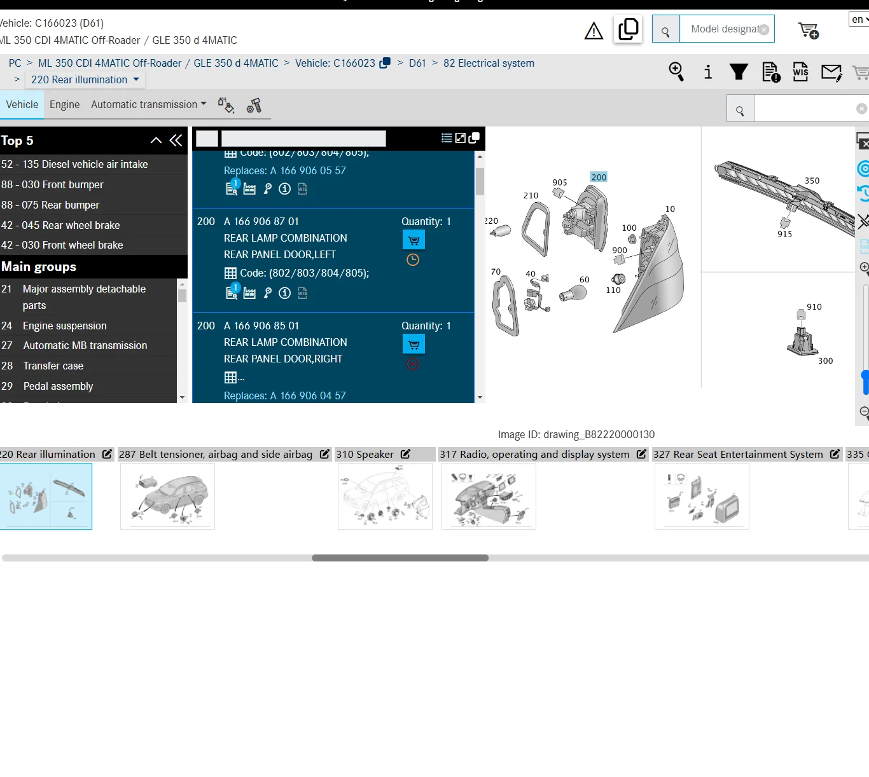869x777 pixels.
Task: Click the factory icon for part A 166 906 87 01
Action: [249, 293]
